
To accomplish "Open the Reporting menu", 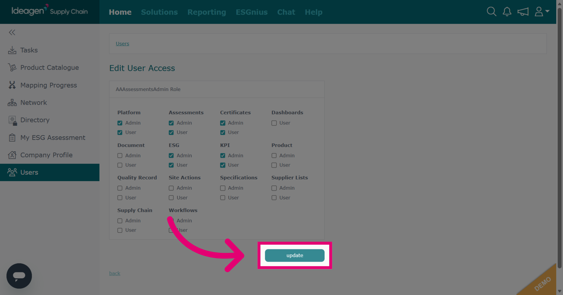I will tap(207, 12).
